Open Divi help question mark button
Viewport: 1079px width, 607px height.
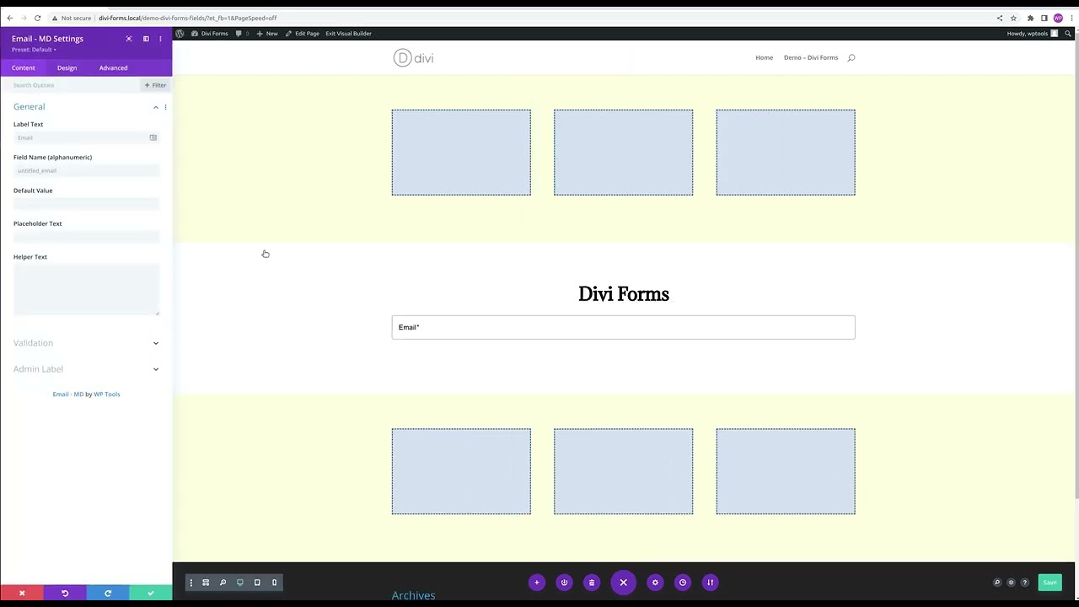[x=1025, y=583]
